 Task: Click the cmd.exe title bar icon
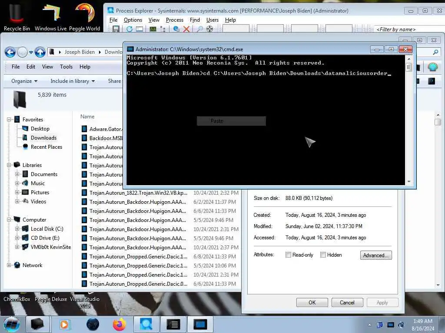pos(130,49)
